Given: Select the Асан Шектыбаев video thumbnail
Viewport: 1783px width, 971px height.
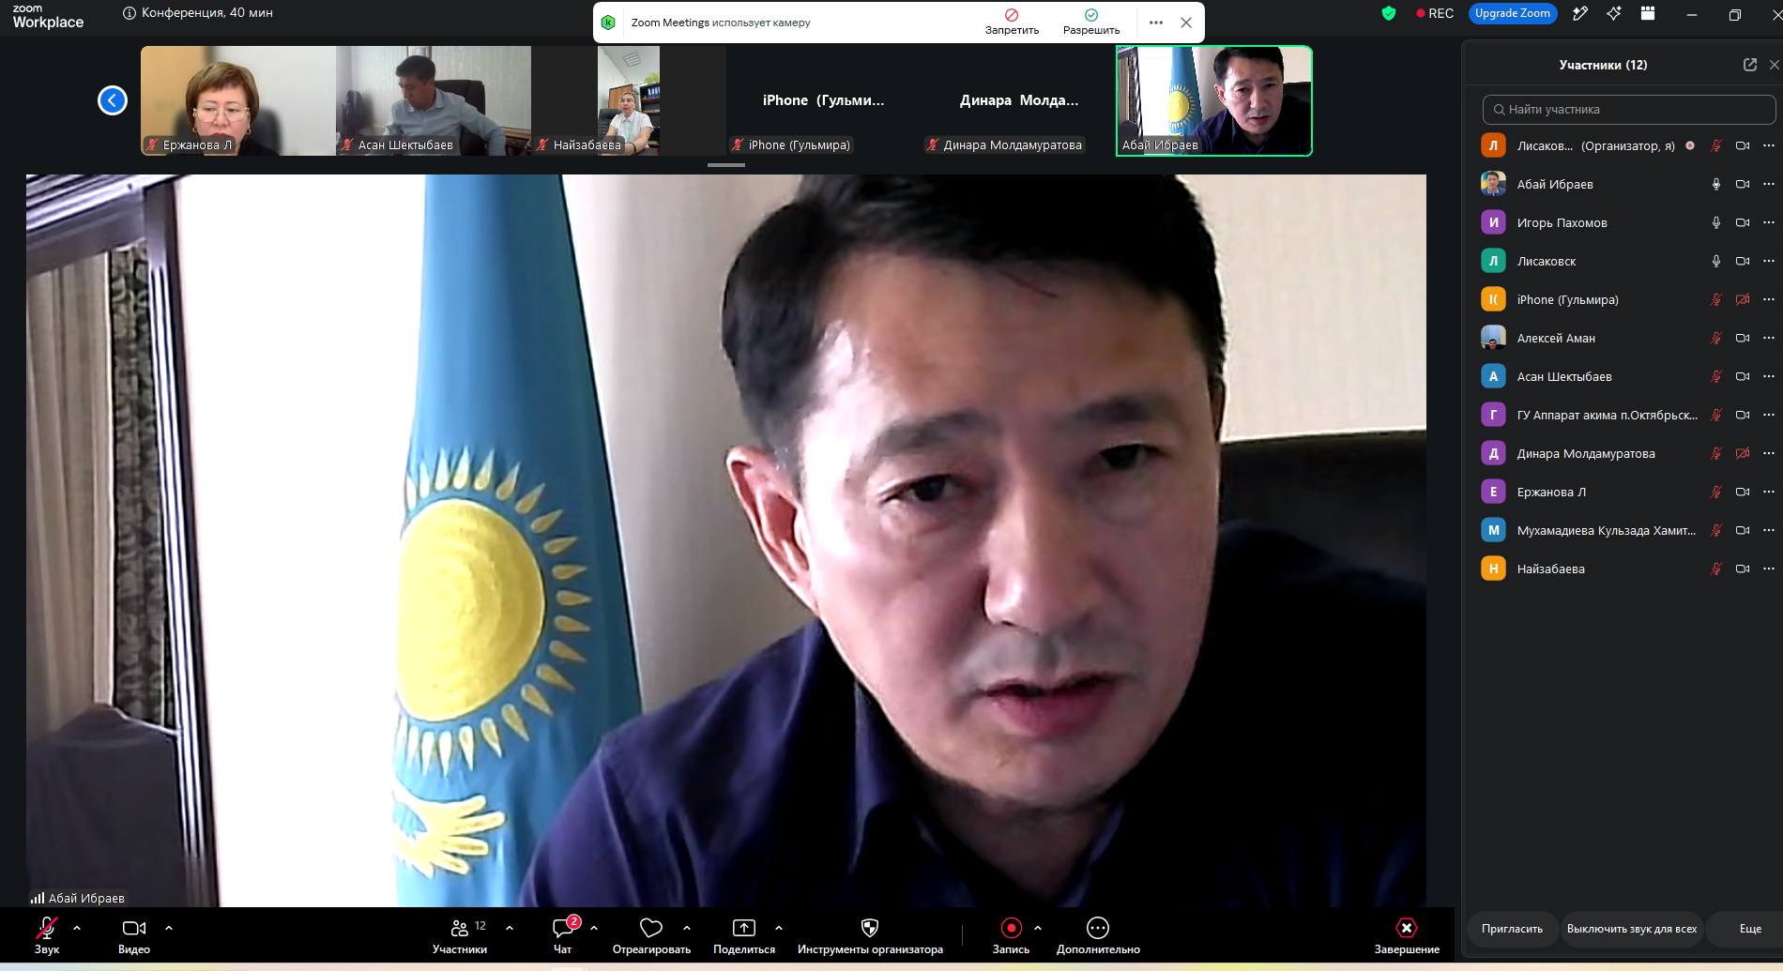Looking at the screenshot, I should [434, 100].
